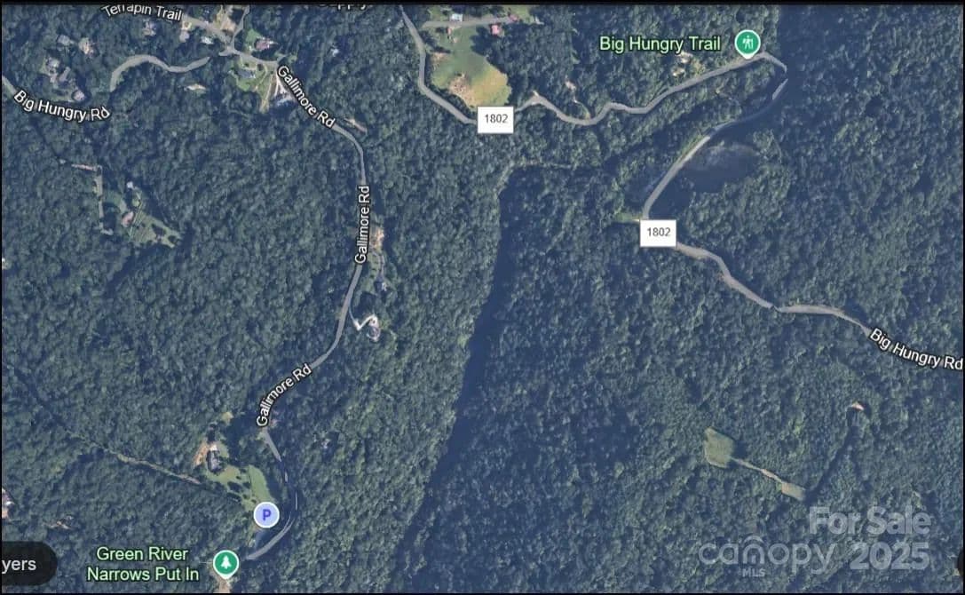Click the lower-right Big Hungry Rd label
This screenshot has width=965, height=595.
click(916, 349)
